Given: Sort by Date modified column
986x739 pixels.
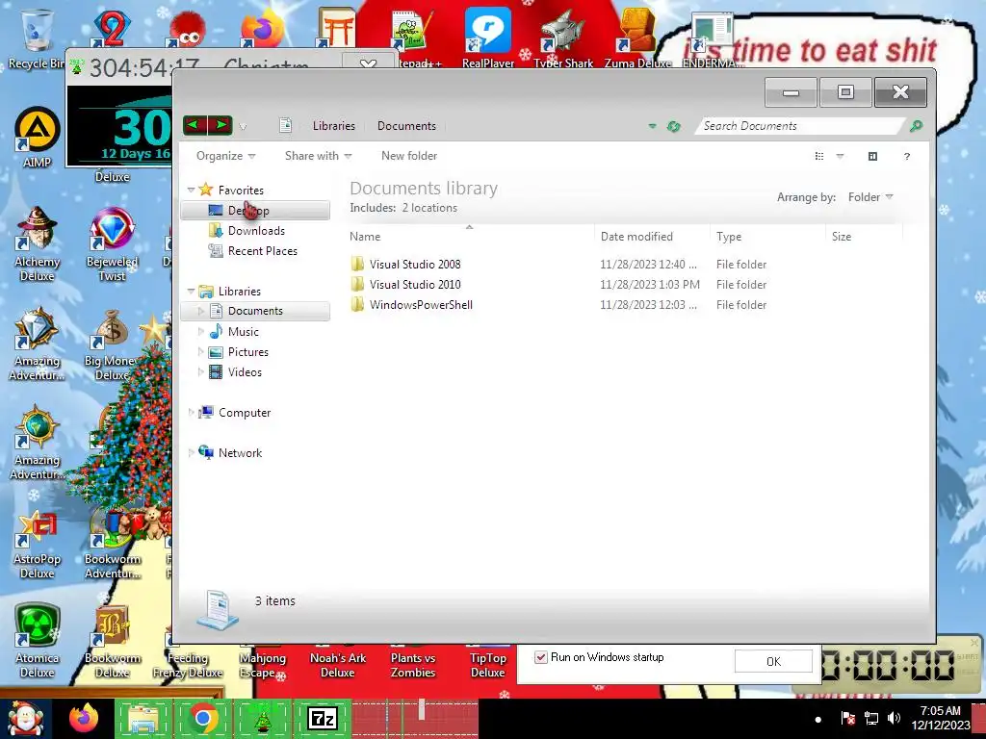Looking at the screenshot, I should click(652, 237).
